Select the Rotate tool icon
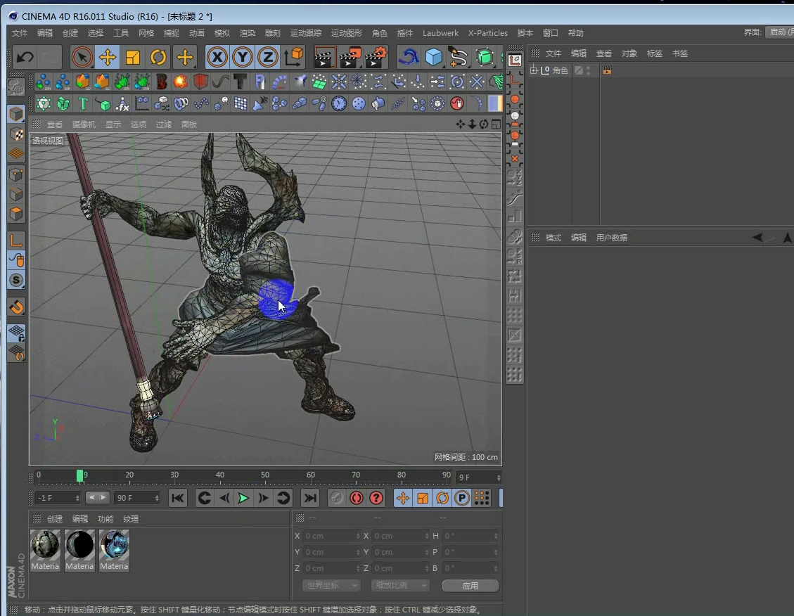This screenshot has height=616, width=794. coord(158,57)
